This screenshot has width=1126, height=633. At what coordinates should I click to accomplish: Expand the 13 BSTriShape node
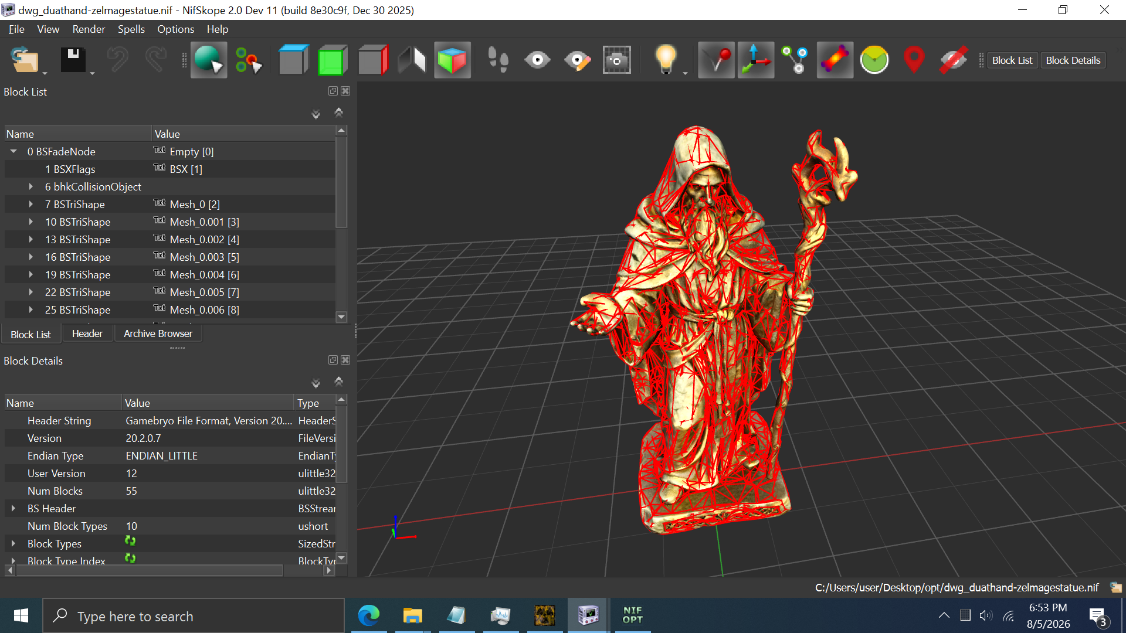click(x=31, y=239)
